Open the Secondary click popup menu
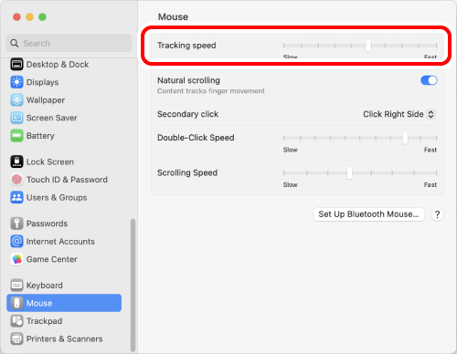Viewport: 457px width, 354px height. click(x=399, y=114)
